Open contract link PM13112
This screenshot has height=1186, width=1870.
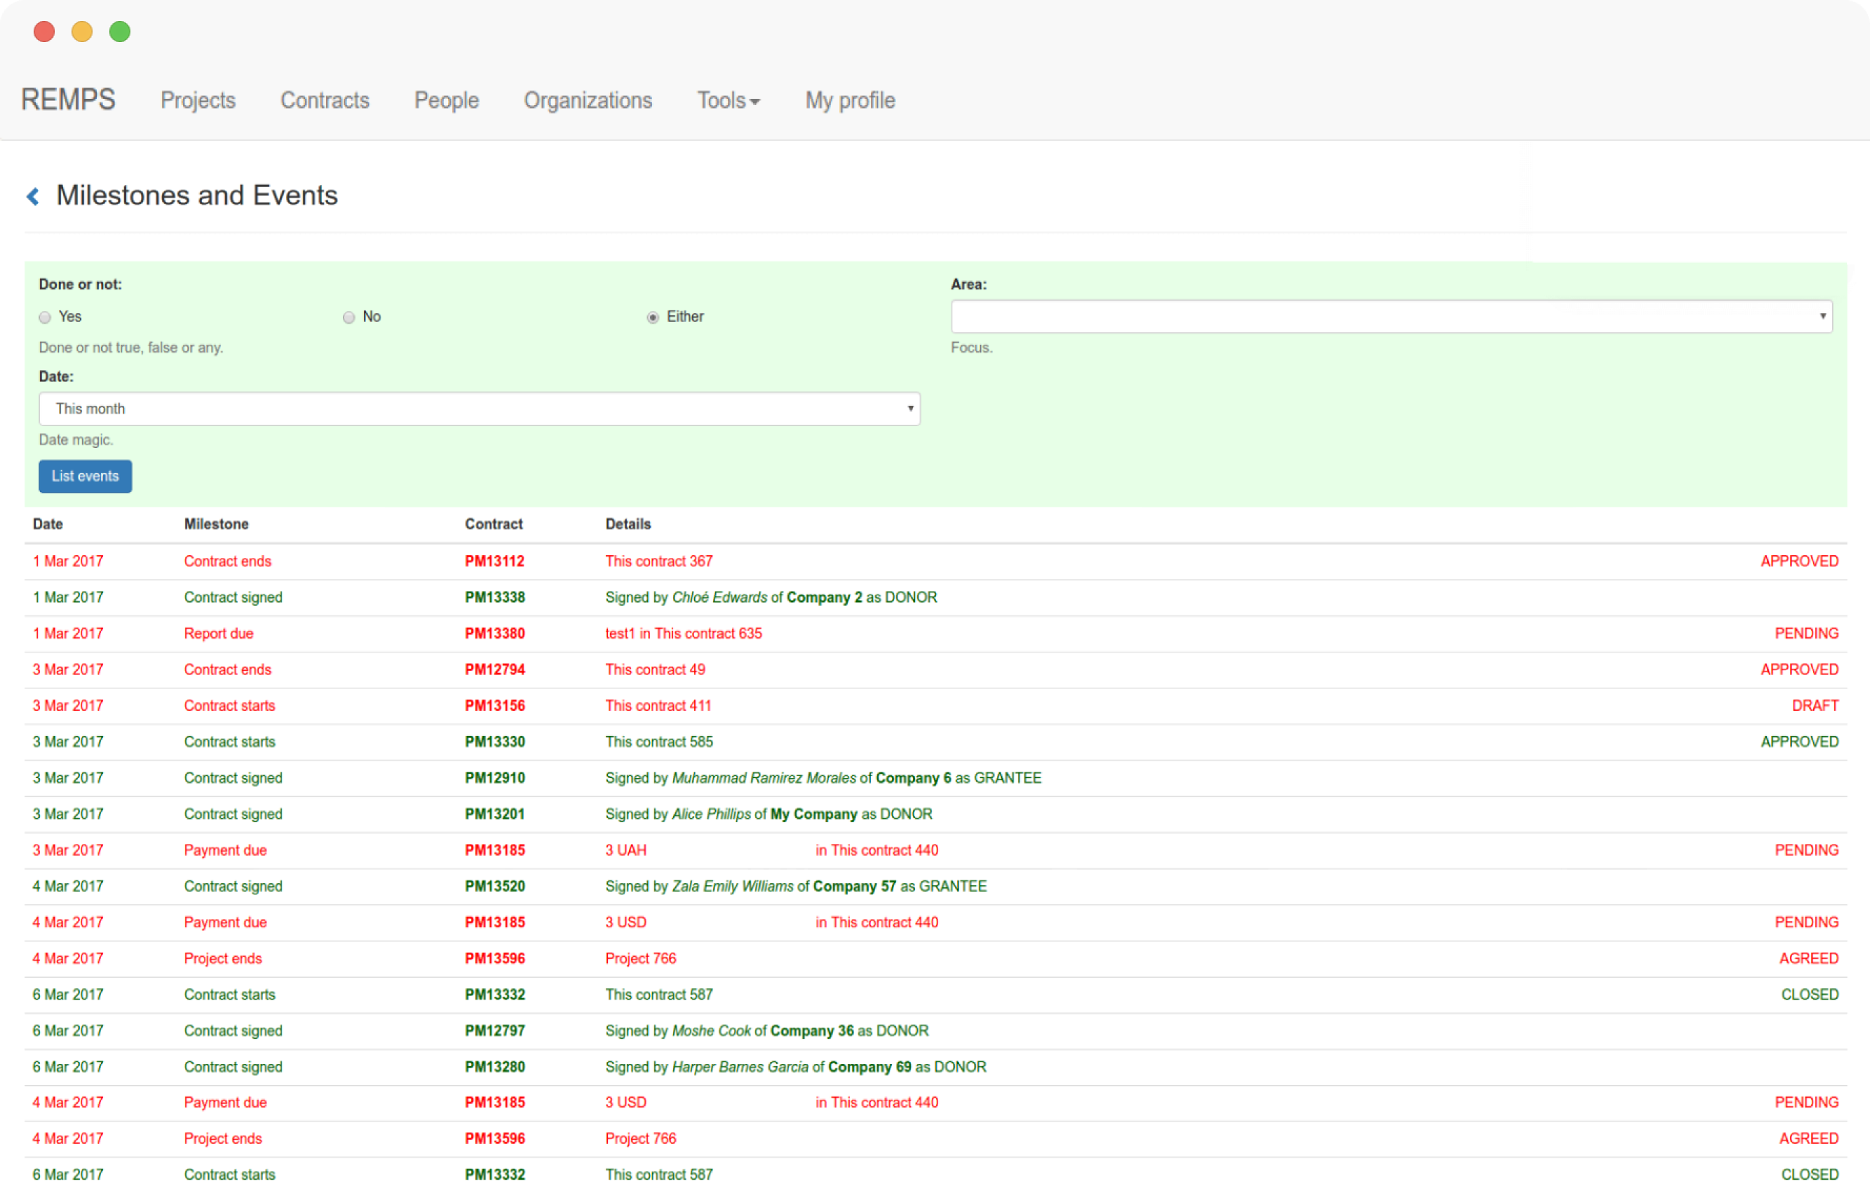(x=495, y=561)
